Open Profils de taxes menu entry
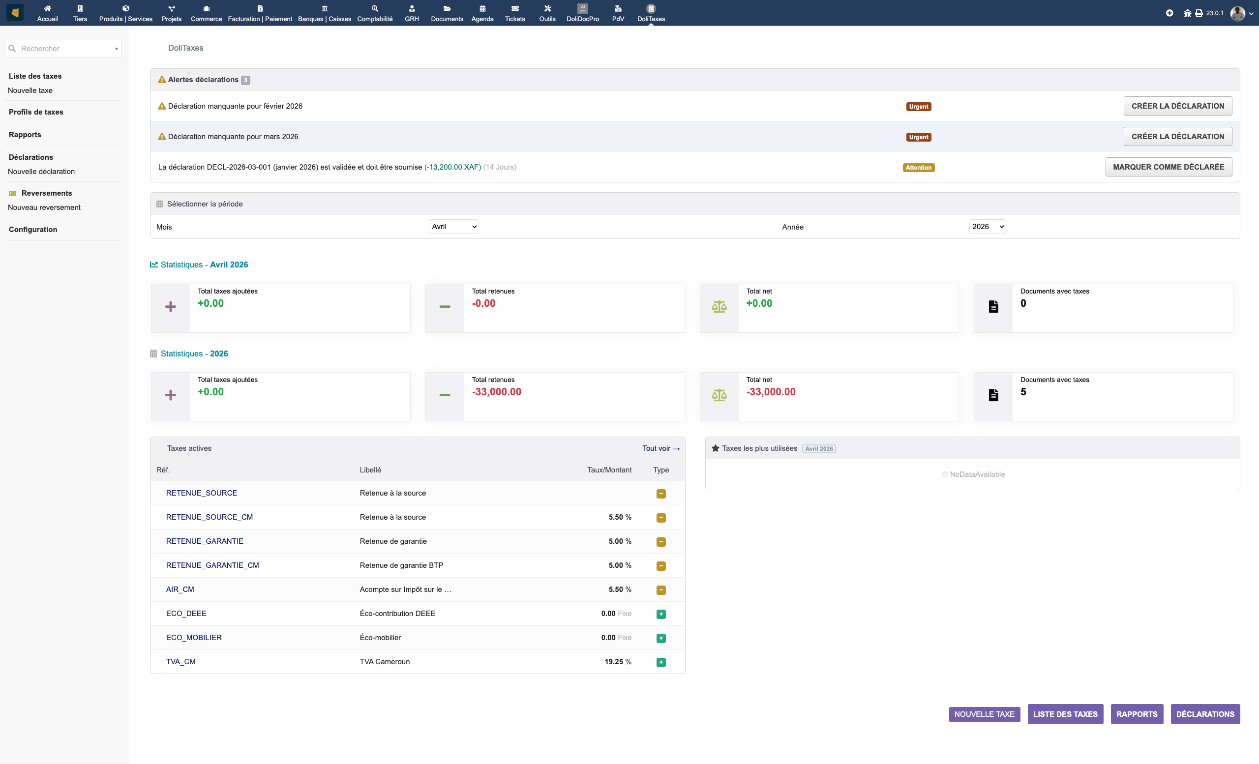 (x=36, y=112)
